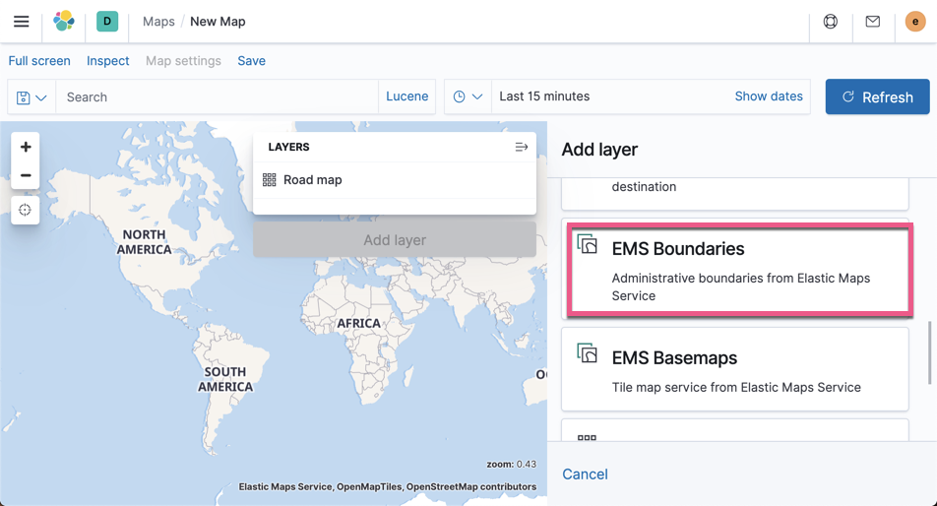Click the Elastic logo icon

click(64, 22)
